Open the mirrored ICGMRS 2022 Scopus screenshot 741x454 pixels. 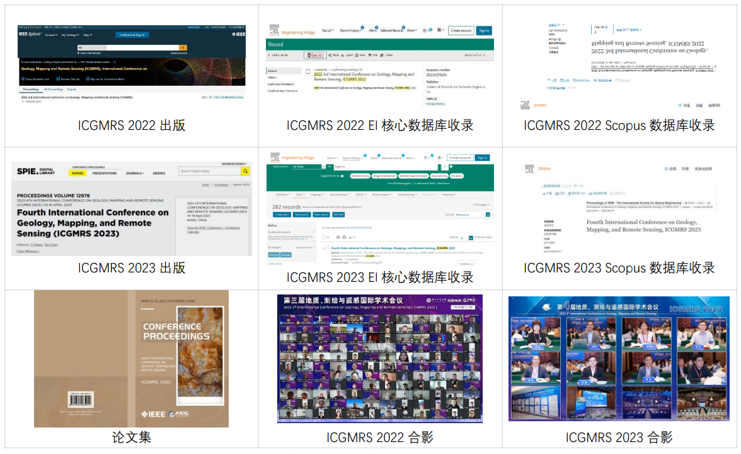pyautogui.click(x=619, y=66)
